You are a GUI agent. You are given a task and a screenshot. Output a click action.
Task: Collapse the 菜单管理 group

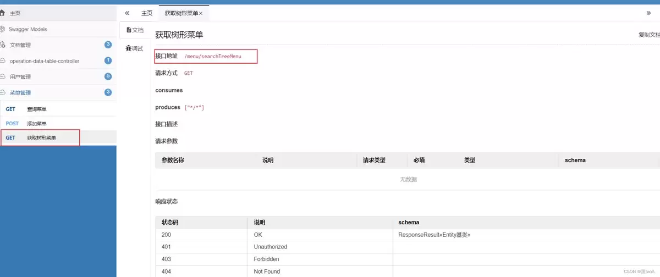click(58, 93)
